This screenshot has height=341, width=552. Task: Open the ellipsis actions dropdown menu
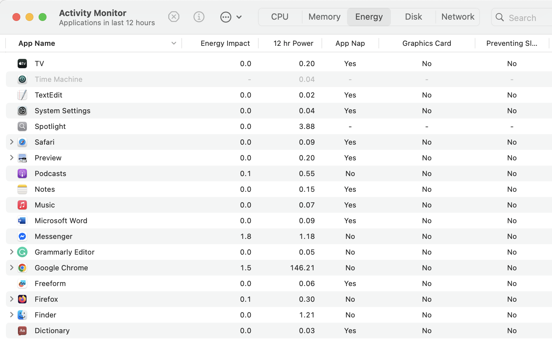tap(231, 17)
